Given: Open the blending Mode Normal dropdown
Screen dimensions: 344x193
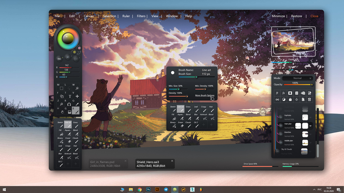Looking at the screenshot, I should click(297, 78).
